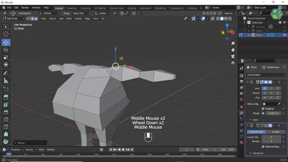This screenshot has height=162, width=288.
Task: Click the current frame number field
Action: click(187, 149)
